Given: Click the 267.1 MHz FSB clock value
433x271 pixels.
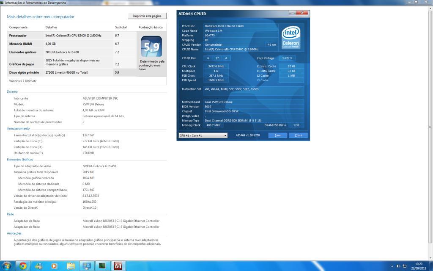Looking at the screenshot, I should click(x=216, y=75).
